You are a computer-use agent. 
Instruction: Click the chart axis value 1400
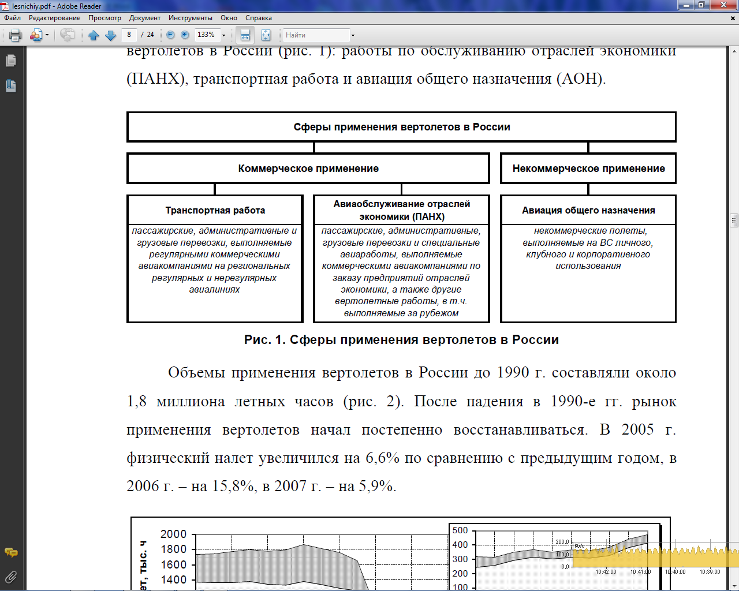(173, 580)
